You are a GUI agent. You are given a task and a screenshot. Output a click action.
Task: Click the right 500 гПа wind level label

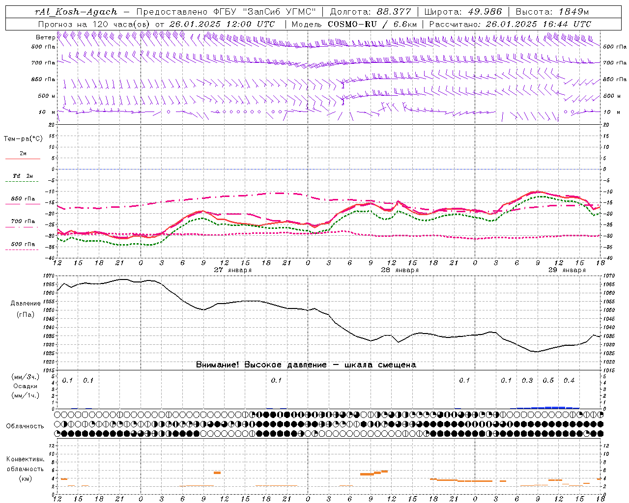point(615,47)
